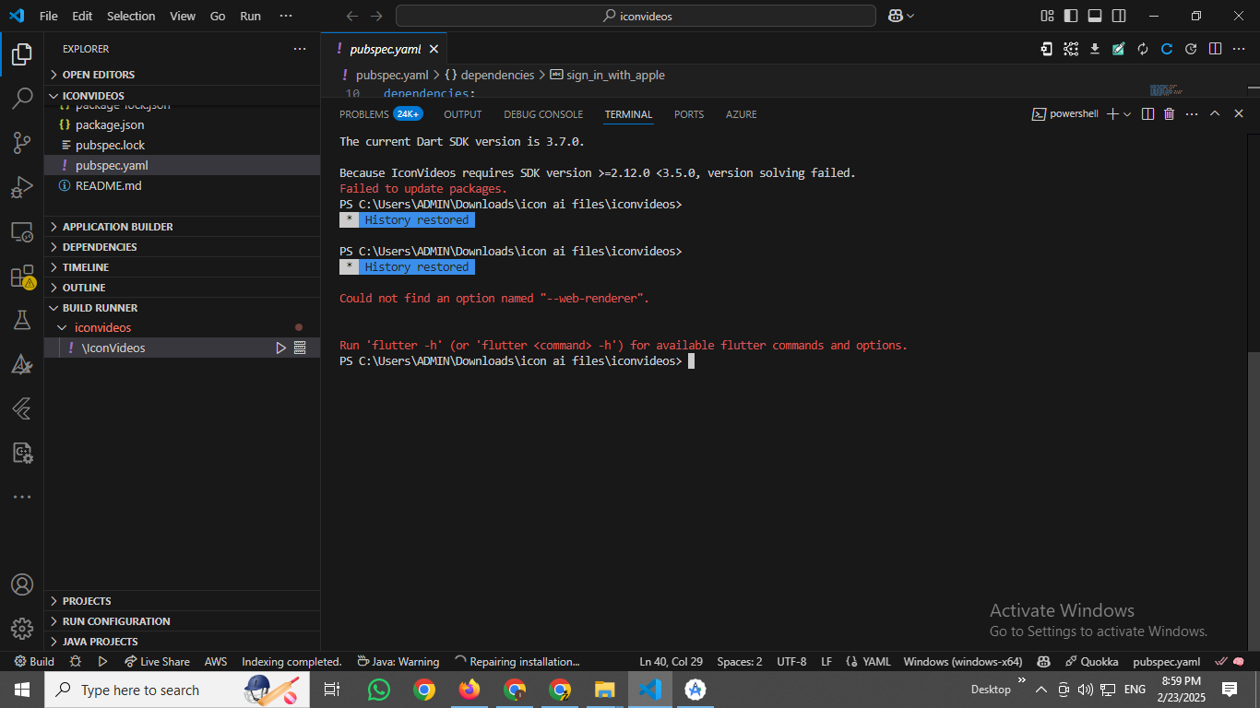Toggle the Panel layout button

click(1095, 16)
